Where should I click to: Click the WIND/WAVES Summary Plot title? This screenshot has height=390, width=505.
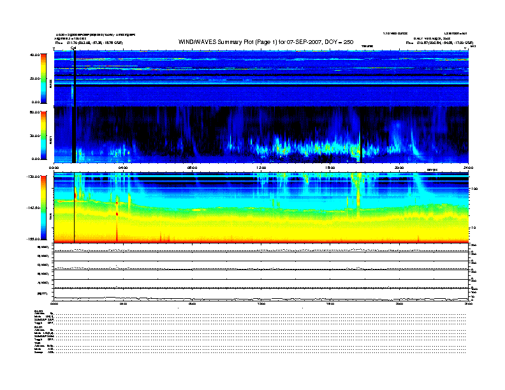coord(266,42)
